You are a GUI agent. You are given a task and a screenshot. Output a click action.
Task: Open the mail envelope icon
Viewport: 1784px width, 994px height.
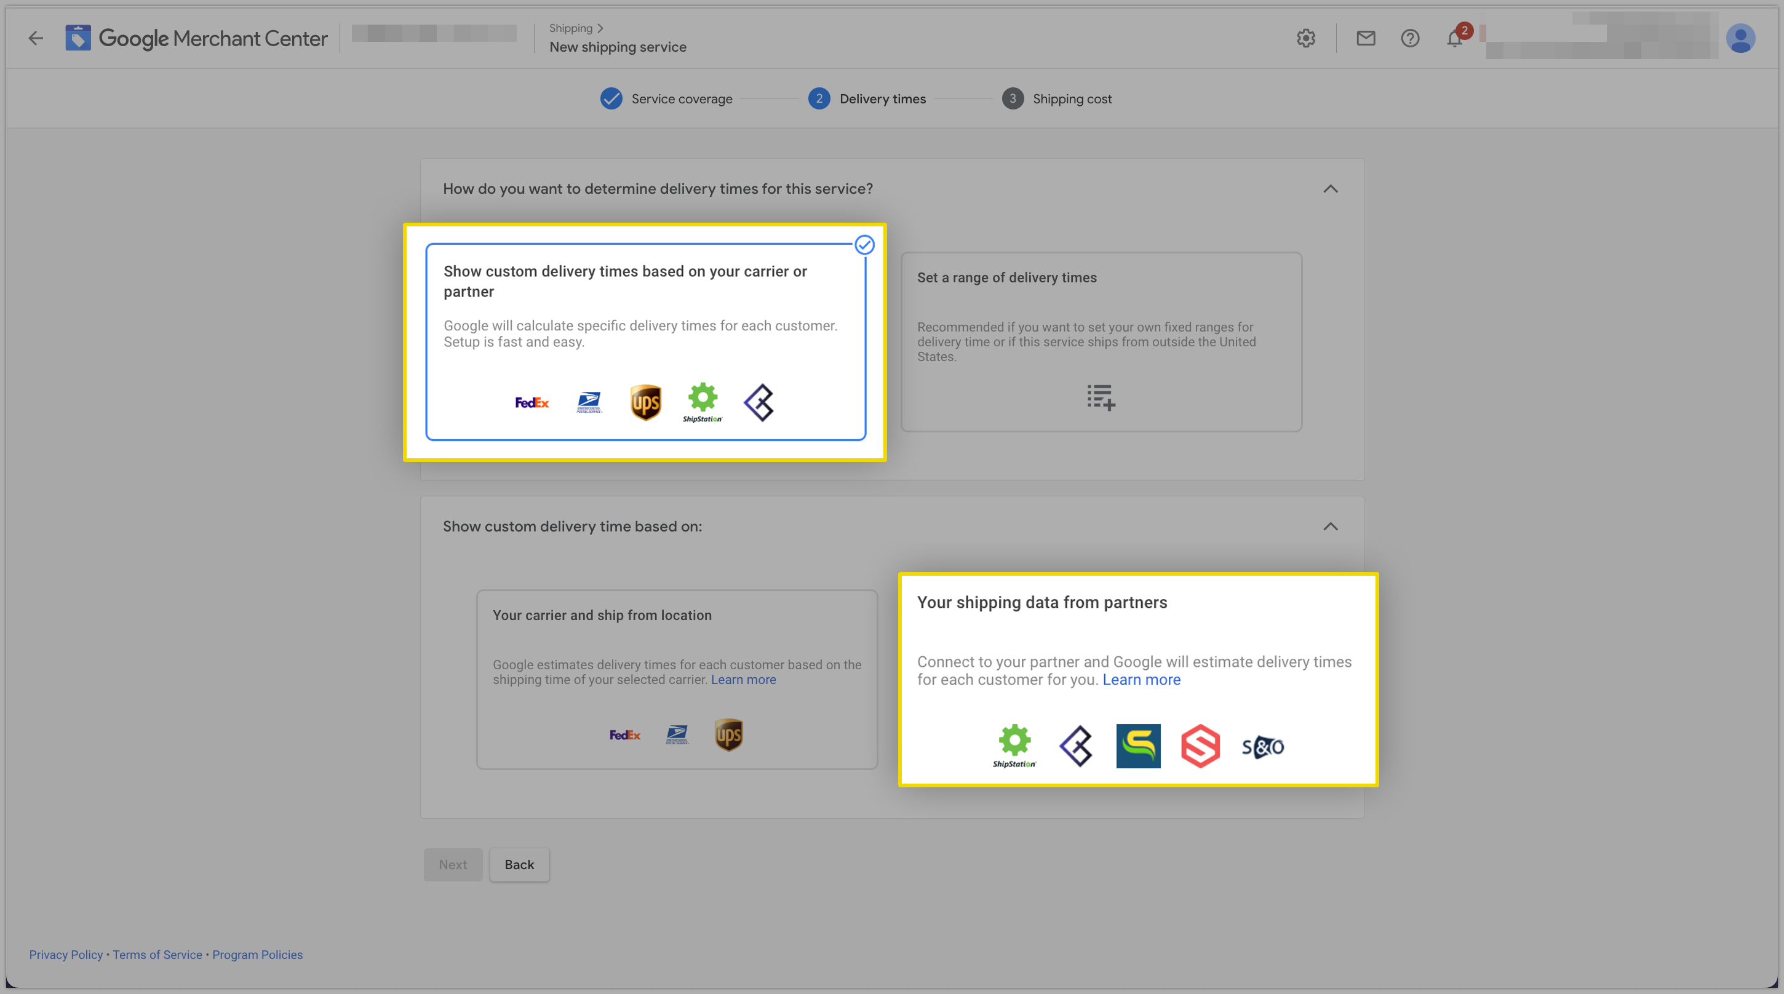point(1365,38)
